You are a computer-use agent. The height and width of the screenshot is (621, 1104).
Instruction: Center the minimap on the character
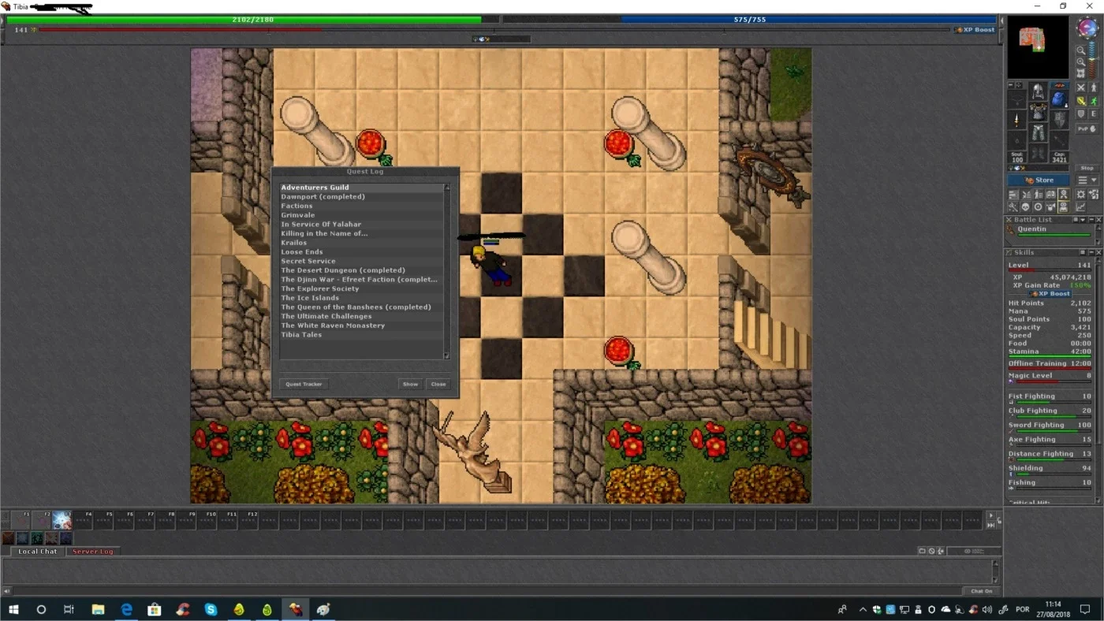click(1081, 73)
